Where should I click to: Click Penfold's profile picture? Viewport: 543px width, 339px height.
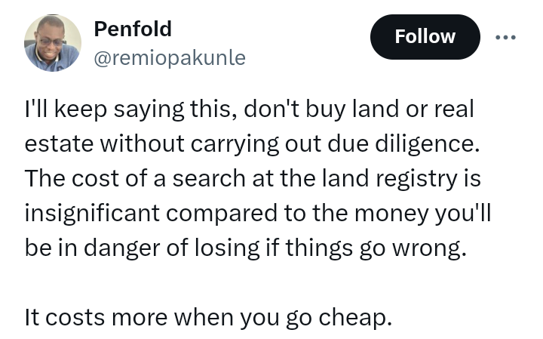[x=53, y=43]
